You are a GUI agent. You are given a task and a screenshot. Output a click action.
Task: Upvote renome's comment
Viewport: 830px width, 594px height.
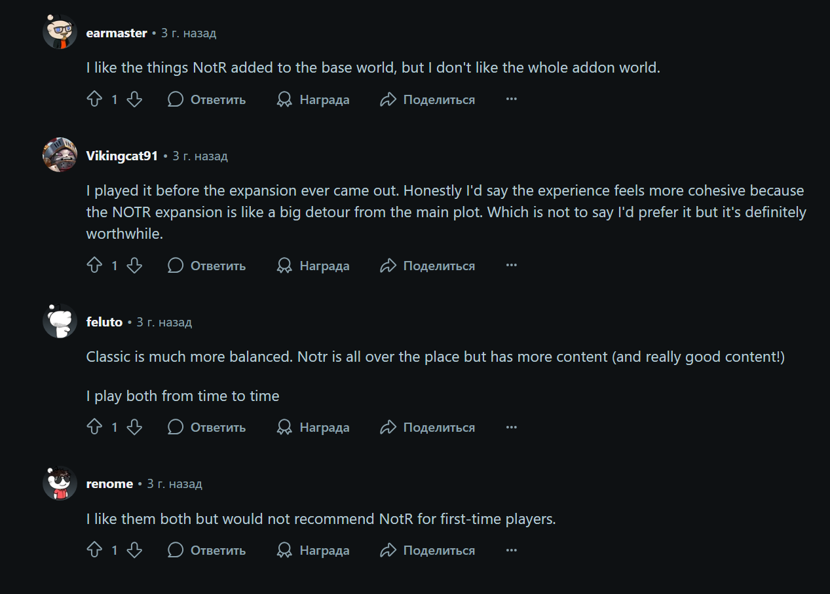(94, 550)
